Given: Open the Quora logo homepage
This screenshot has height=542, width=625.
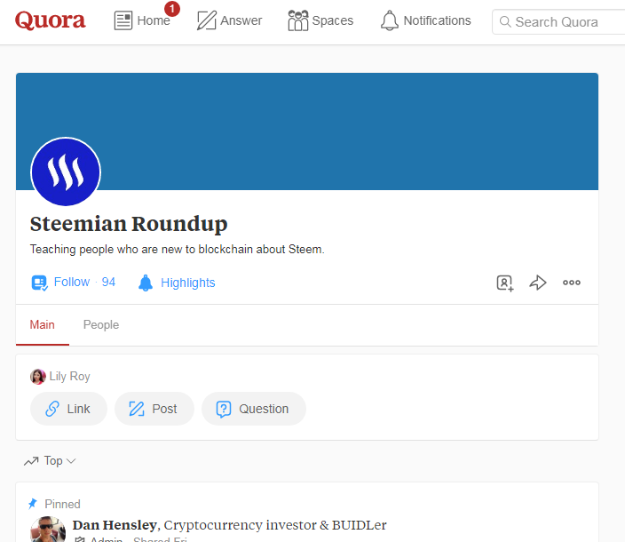Looking at the screenshot, I should tap(51, 20).
